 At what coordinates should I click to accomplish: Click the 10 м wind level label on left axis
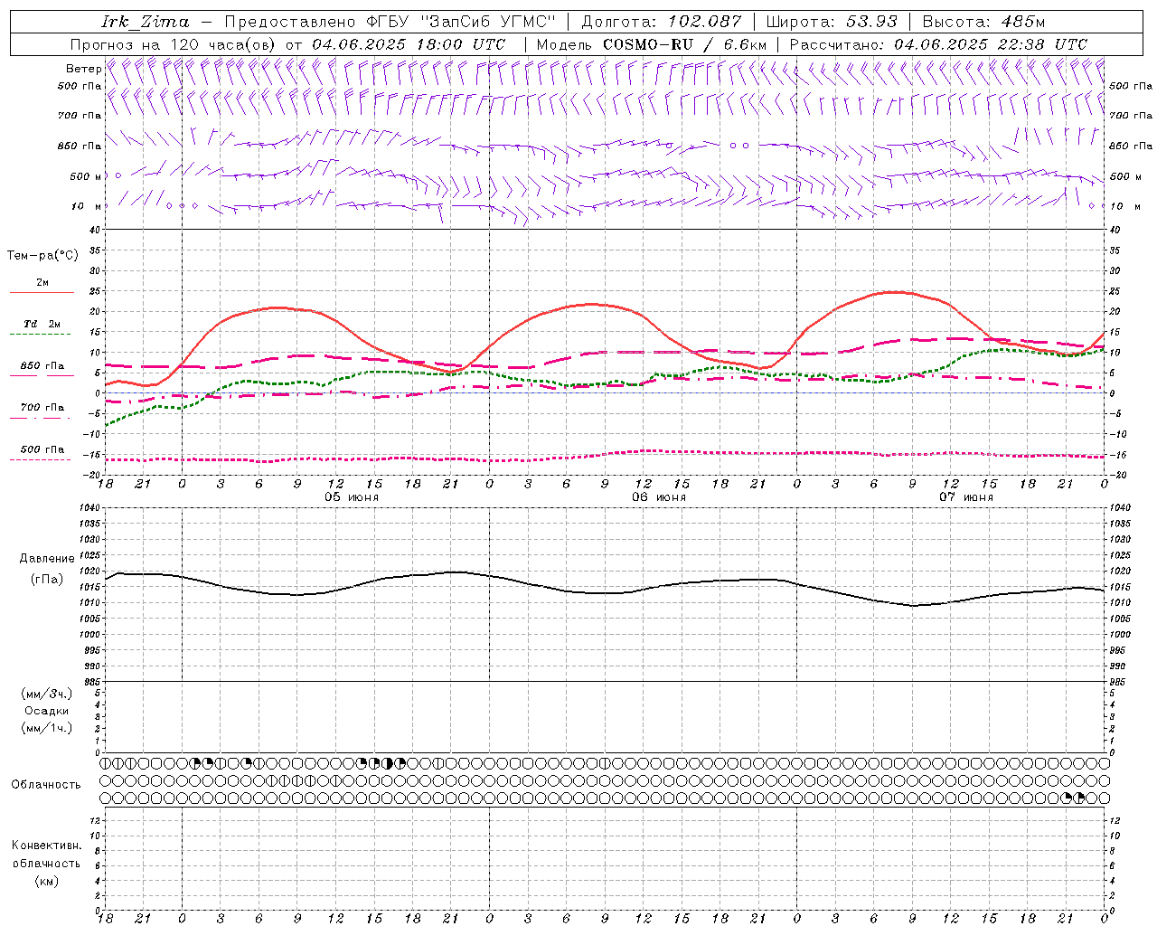click(86, 206)
